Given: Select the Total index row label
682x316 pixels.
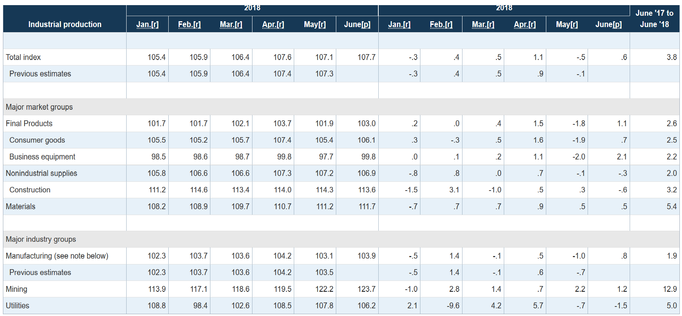Looking at the screenshot, I should coord(23,57).
